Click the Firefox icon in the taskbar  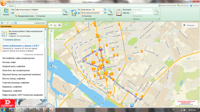[x=32, y=110]
